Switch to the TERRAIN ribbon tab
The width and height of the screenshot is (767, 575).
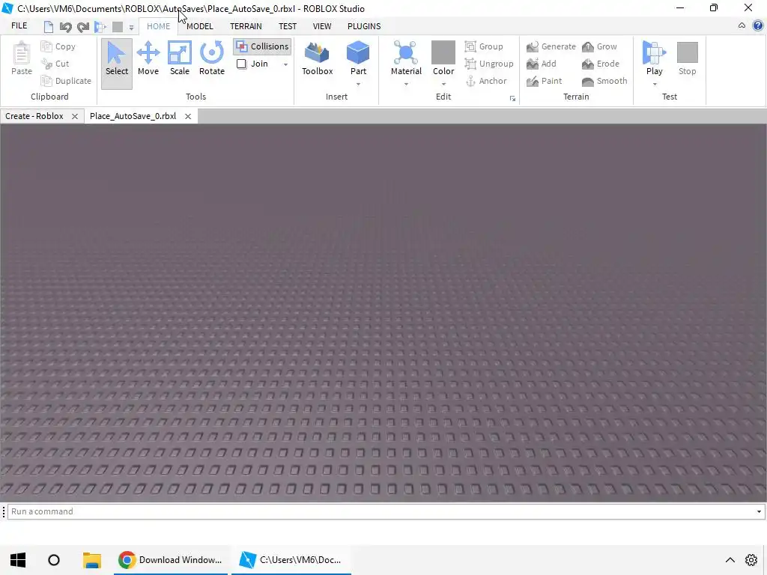point(246,26)
